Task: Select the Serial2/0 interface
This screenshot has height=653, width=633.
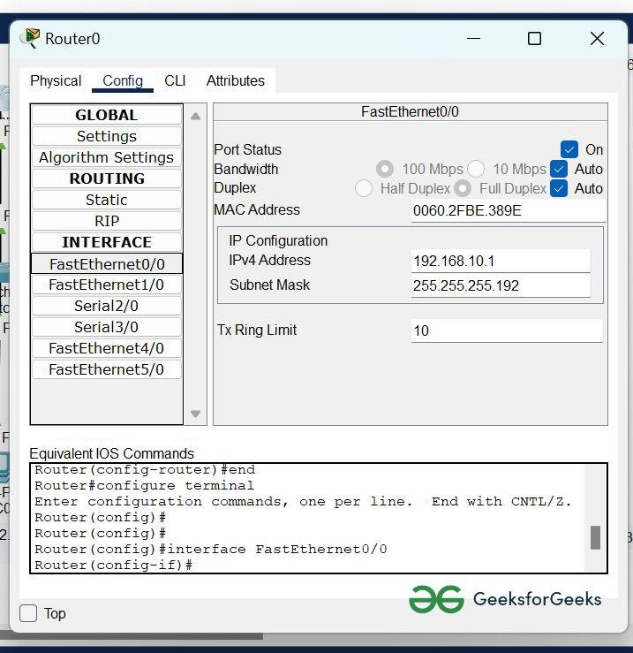Action: [107, 306]
